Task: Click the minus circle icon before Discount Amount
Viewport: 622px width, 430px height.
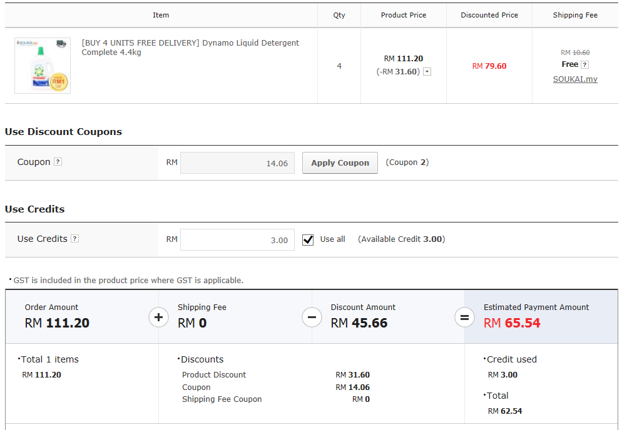Action: coord(312,317)
